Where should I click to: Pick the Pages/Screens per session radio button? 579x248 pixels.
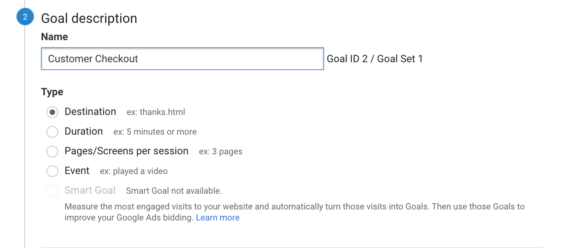click(52, 152)
